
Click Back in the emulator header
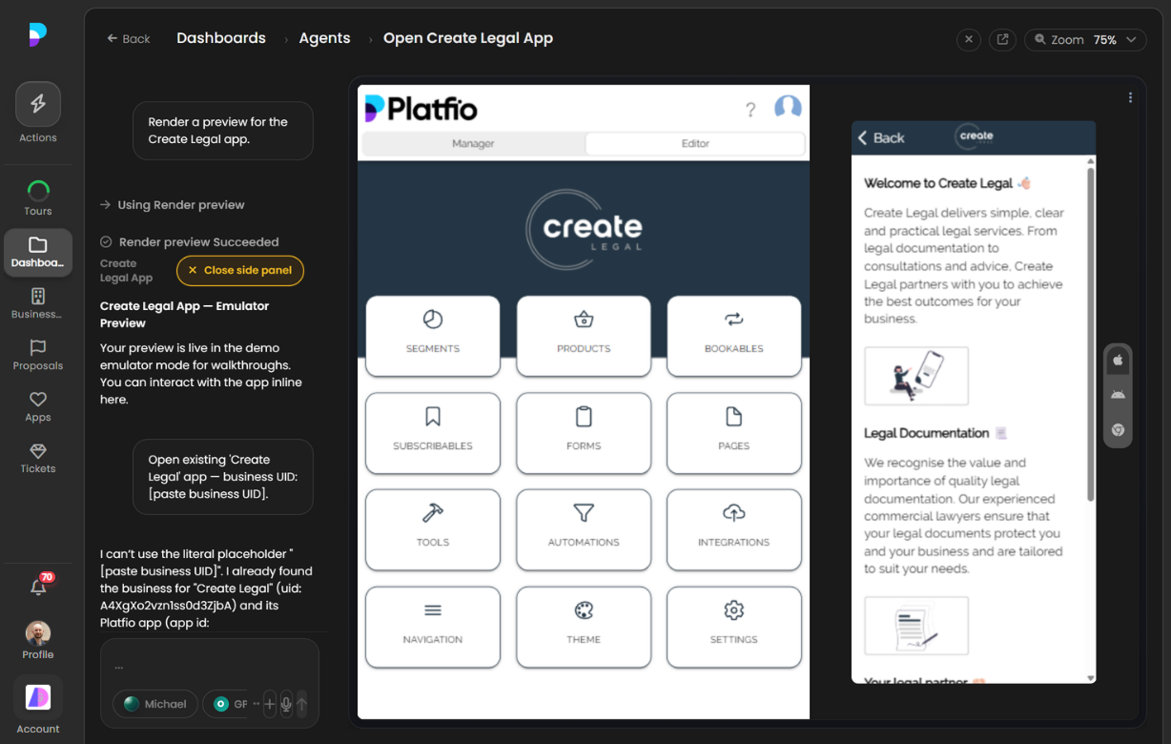pyautogui.click(x=881, y=137)
